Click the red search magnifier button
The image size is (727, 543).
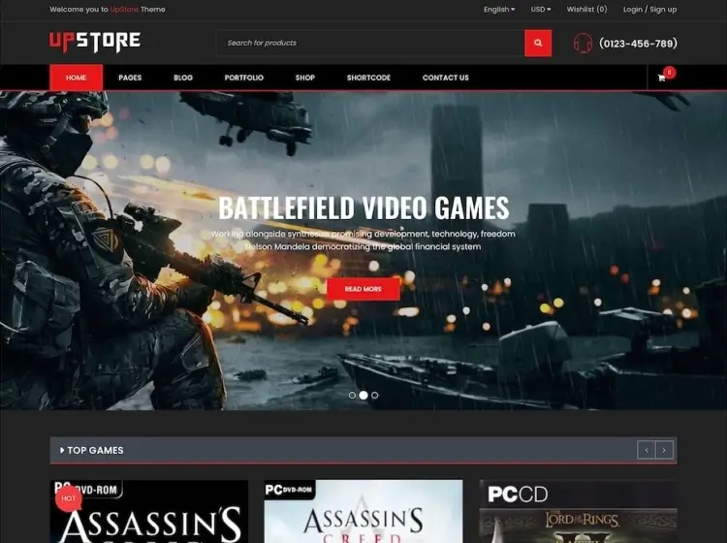click(x=538, y=43)
